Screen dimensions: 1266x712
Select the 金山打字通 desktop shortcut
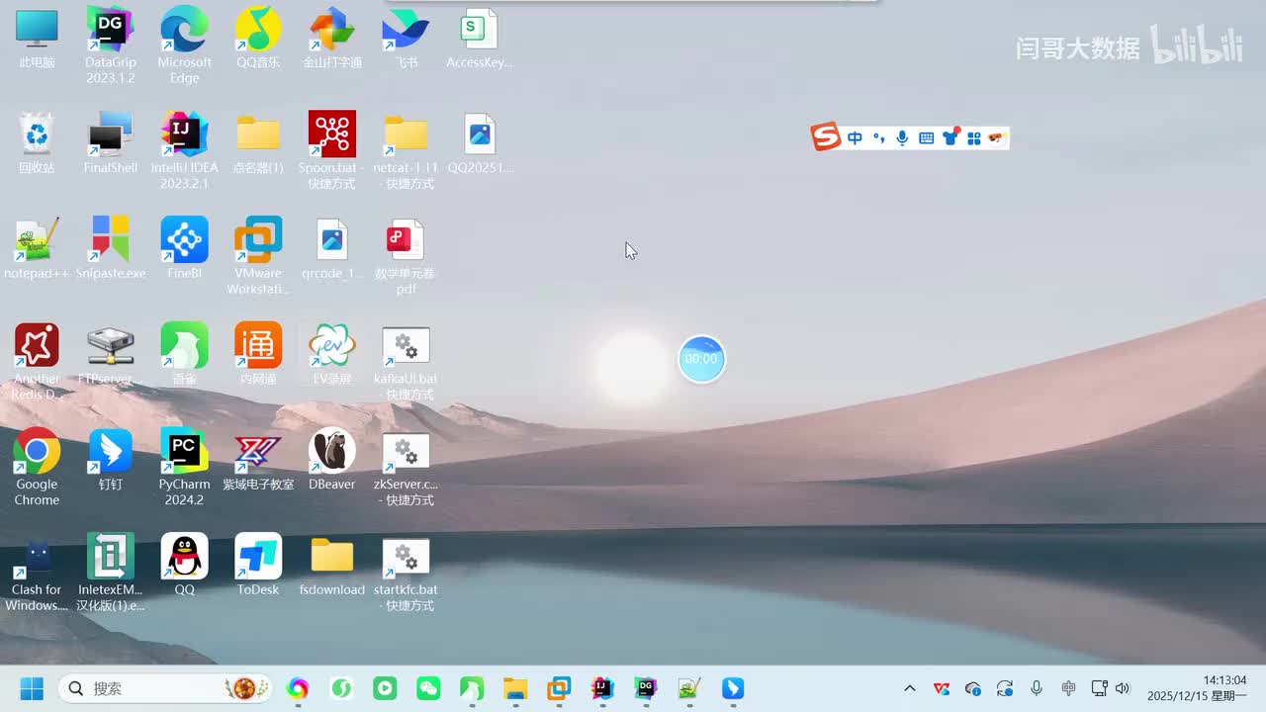(x=332, y=38)
